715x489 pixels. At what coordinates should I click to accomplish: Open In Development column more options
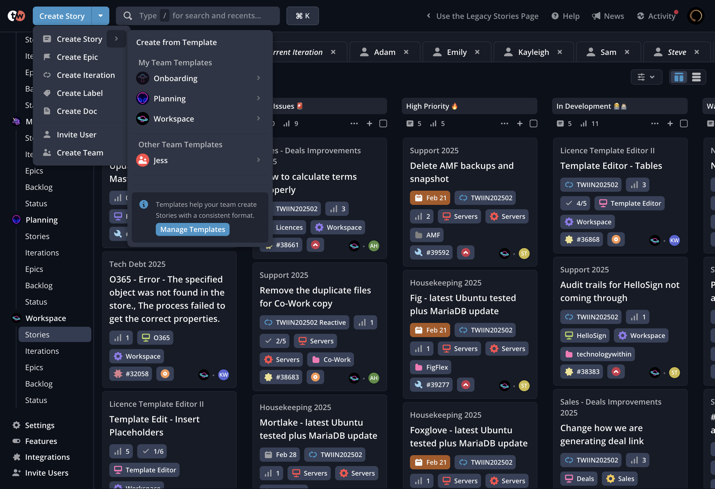click(655, 123)
